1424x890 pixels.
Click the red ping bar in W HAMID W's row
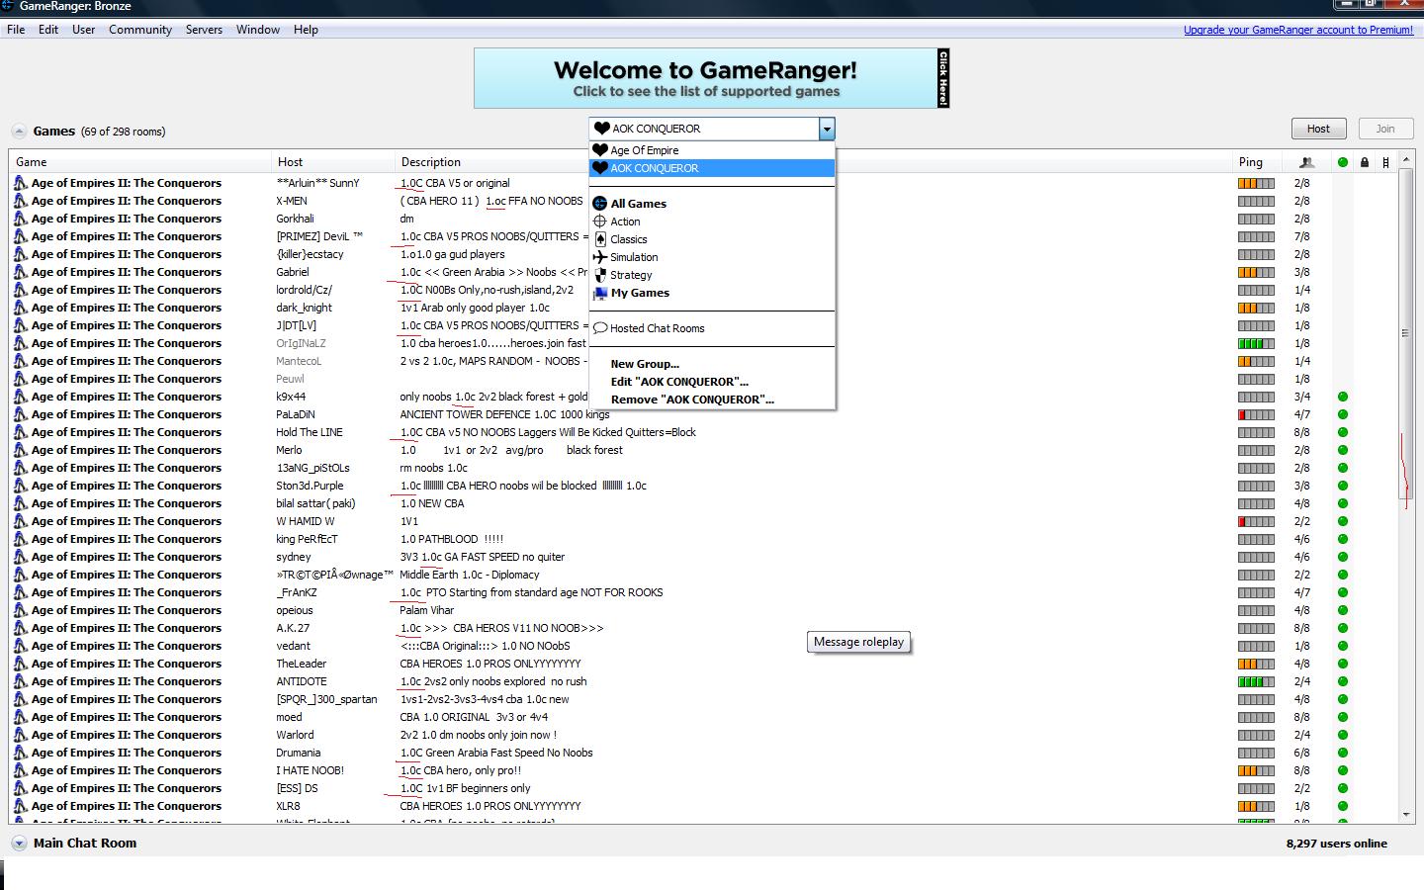[1256, 521]
